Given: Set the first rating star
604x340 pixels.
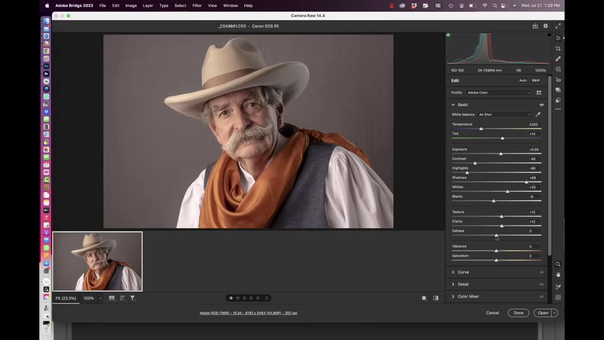Looking at the screenshot, I should click(x=231, y=298).
